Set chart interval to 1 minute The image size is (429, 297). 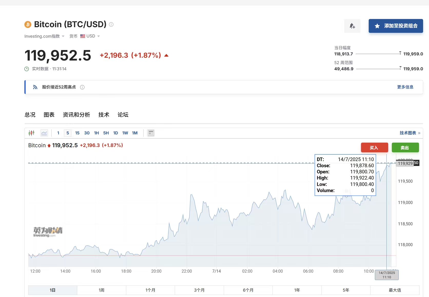click(58, 133)
